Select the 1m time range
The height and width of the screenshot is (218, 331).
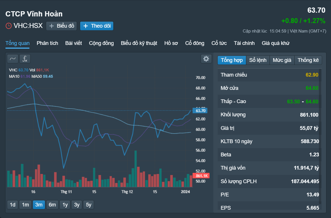tap(26, 205)
